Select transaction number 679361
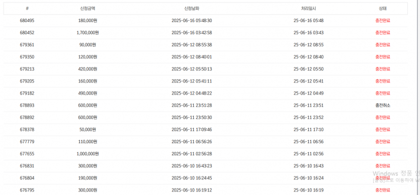 click(27, 45)
